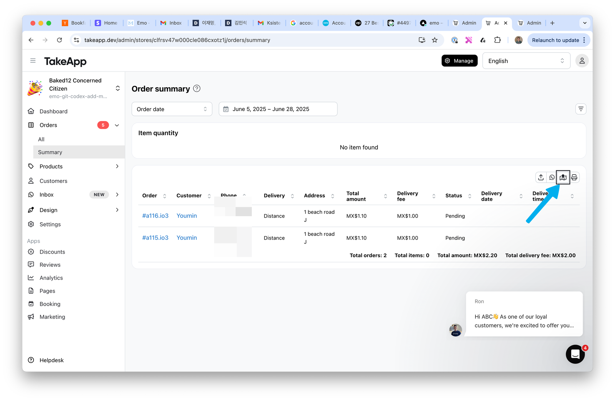Screen dimensions: 615x401
Task: Click the Chrome profile avatar
Action: click(519, 40)
